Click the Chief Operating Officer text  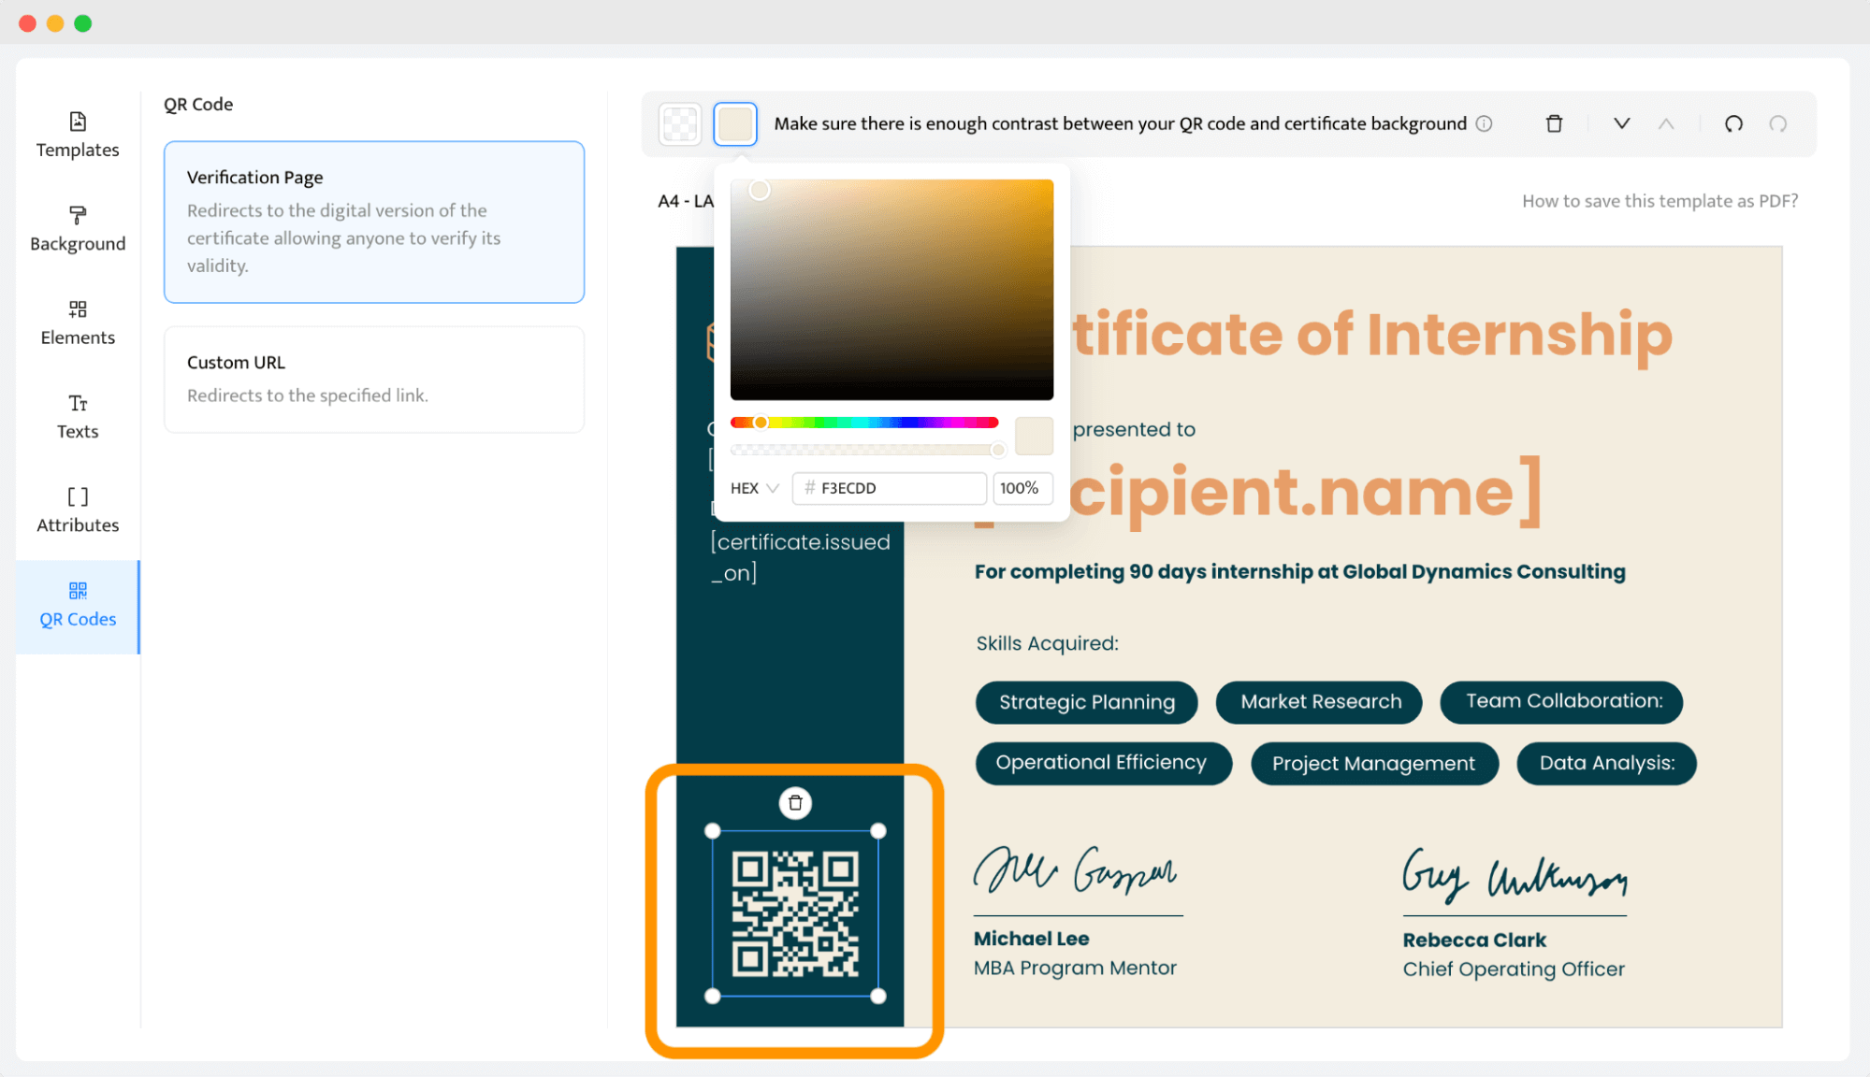pyautogui.click(x=1514, y=969)
